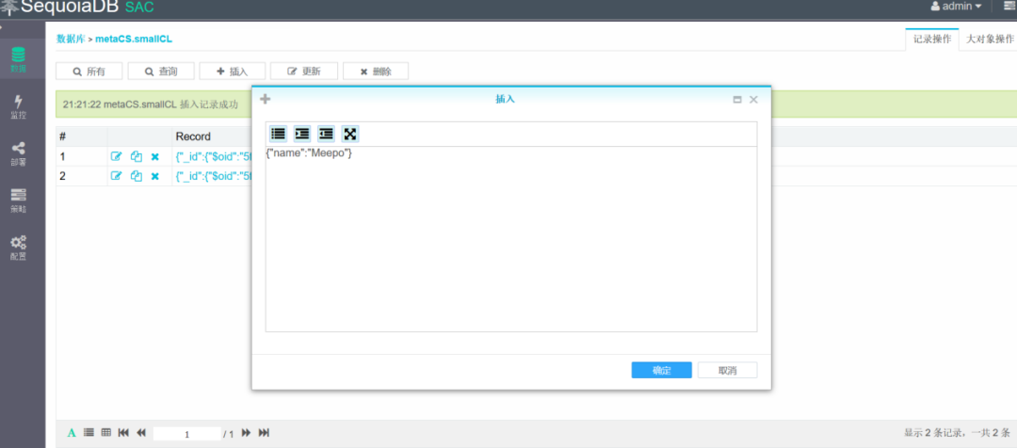Click the increase indent icon in insert dialog
This screenshot has height=448, width=1017.
click(x=302, y=134)
